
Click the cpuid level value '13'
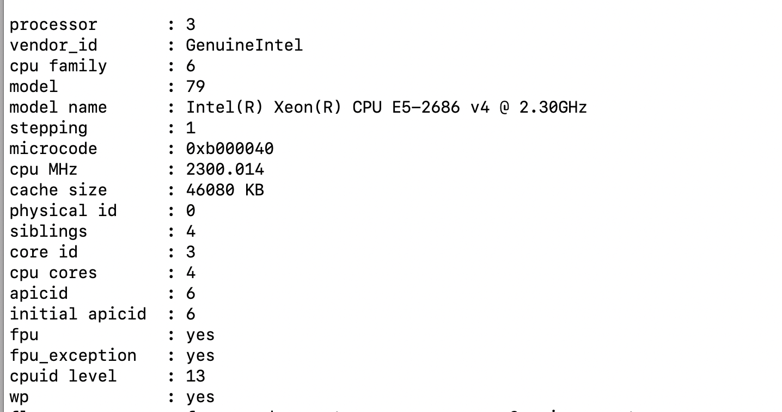pos(195,376)
